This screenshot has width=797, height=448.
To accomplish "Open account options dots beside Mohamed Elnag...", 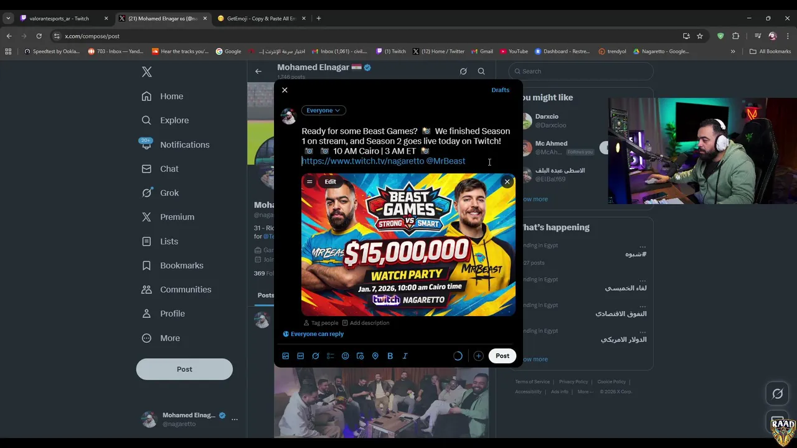I will point(235,419).
